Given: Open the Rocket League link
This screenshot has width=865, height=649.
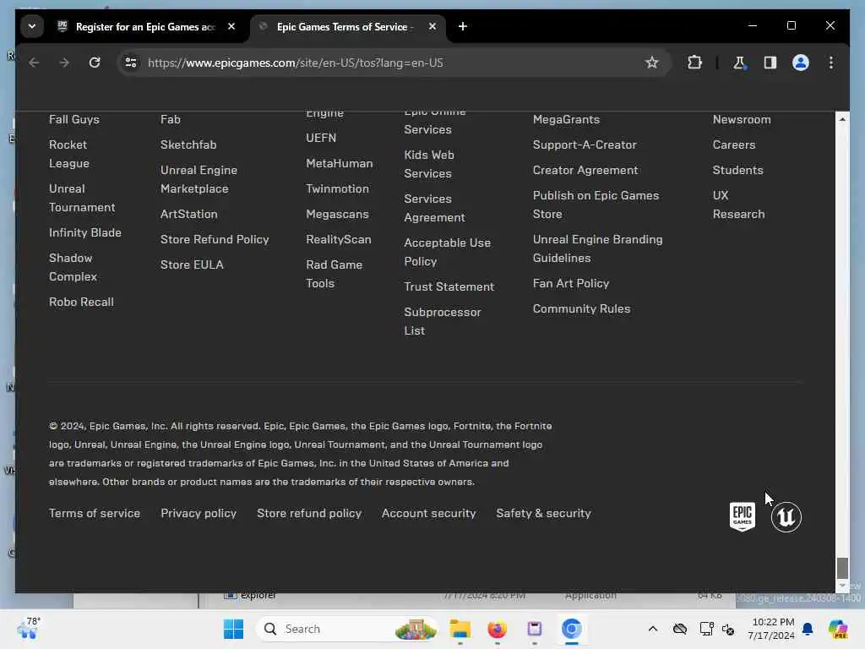Looking at the screenshot, I should (x=69, y=154).
